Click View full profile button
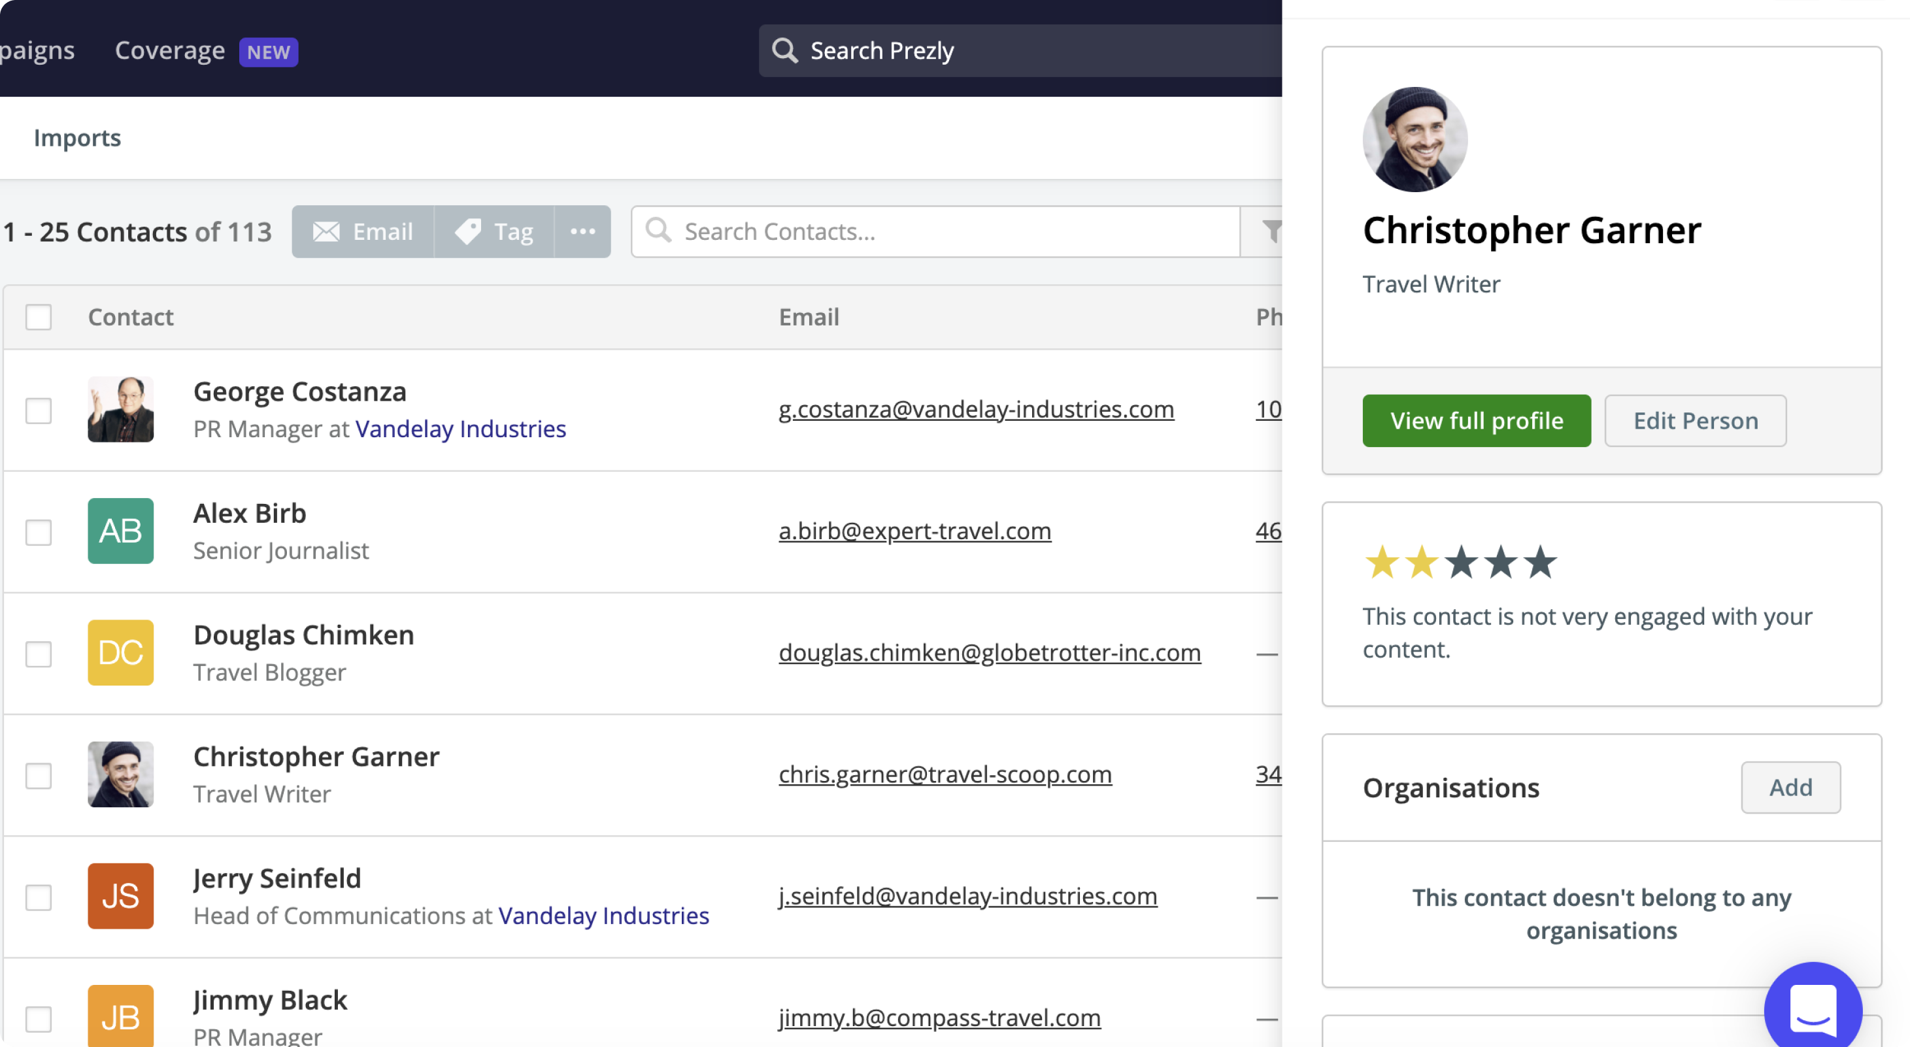The image size is (1910, 1047). click(1476, 421)
